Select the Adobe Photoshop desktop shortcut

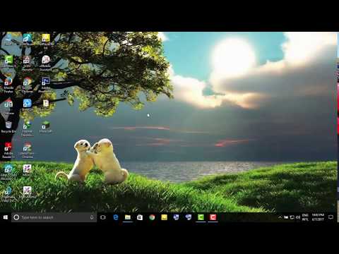pos(46,85)
